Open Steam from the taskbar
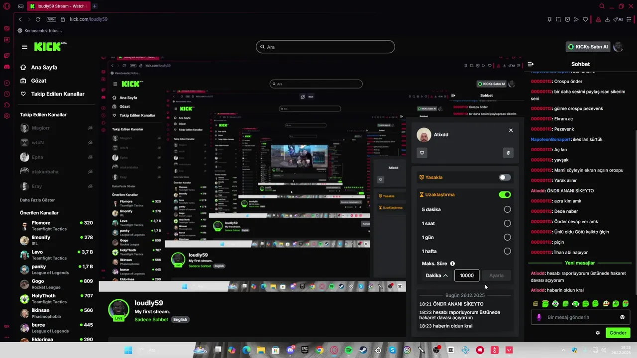637x358 pixels. (363, 350)
